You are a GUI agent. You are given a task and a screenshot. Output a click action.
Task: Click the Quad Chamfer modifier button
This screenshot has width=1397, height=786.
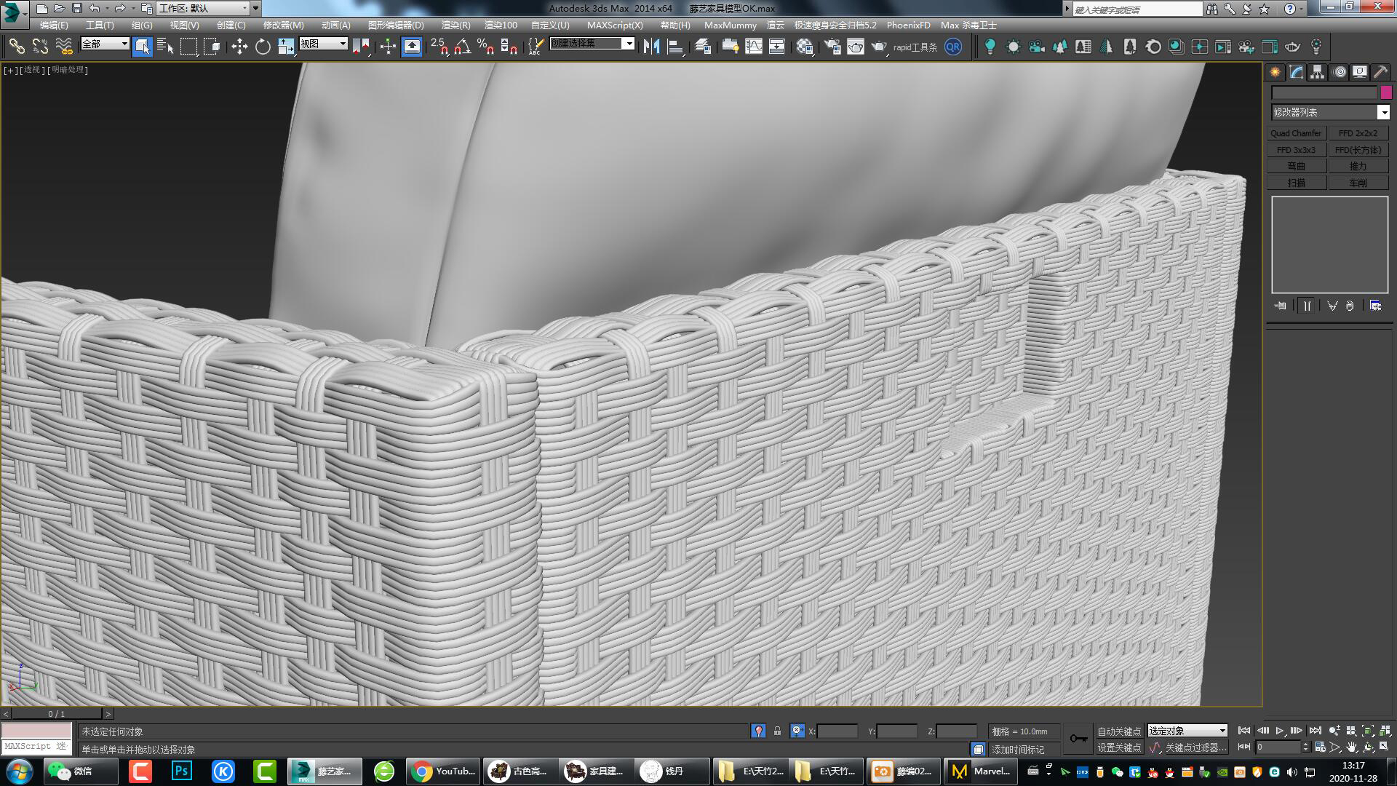click(1296, 133)
